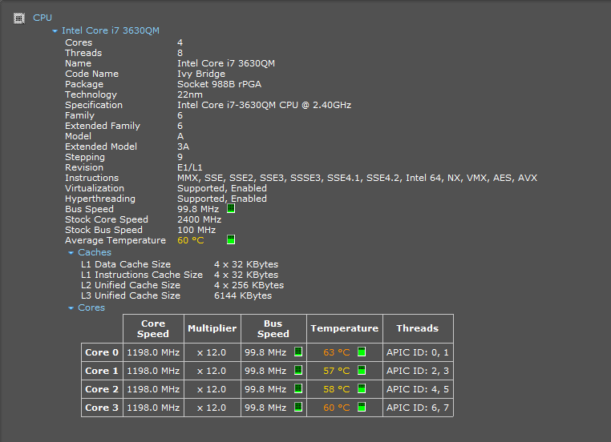Click the Threads column header
Image resolution: width=611 pixels, height=442 pixels.
417,328
